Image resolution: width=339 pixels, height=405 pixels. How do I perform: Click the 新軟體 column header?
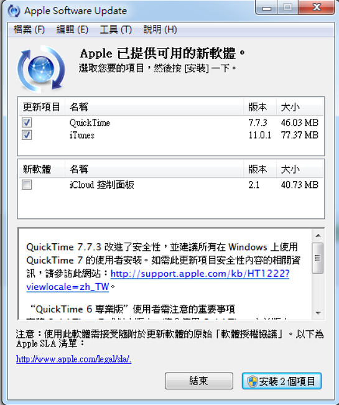click(x=41, y=169)
